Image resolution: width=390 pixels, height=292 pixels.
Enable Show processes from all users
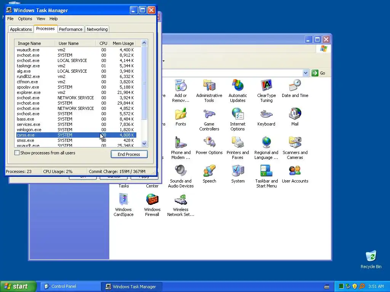17,153
